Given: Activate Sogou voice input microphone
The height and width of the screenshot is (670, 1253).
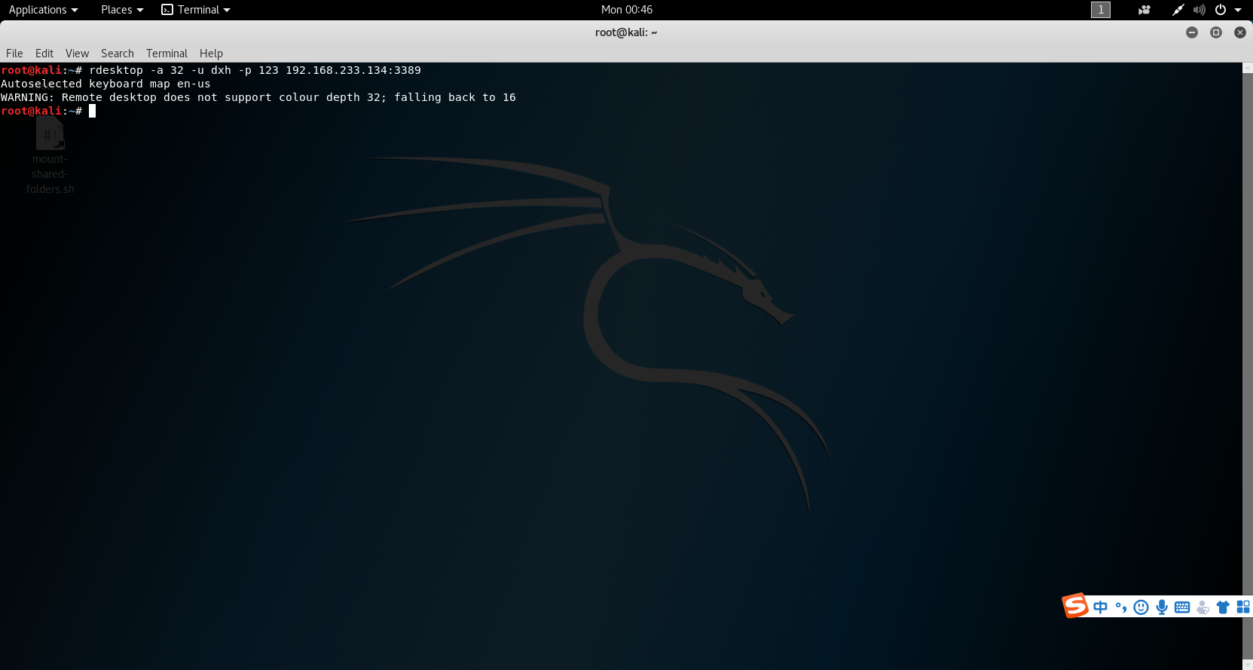Looking at the screenshot, I should tap(1162, 607).
